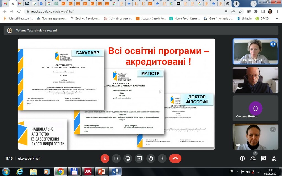Open the volume speaker icon in the tray
Viewport: 282px width, 176px height.
tap(248, 172)
